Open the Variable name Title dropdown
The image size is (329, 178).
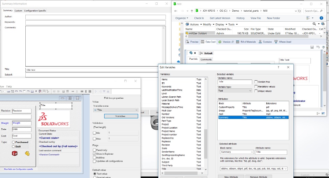coord(115,110)
